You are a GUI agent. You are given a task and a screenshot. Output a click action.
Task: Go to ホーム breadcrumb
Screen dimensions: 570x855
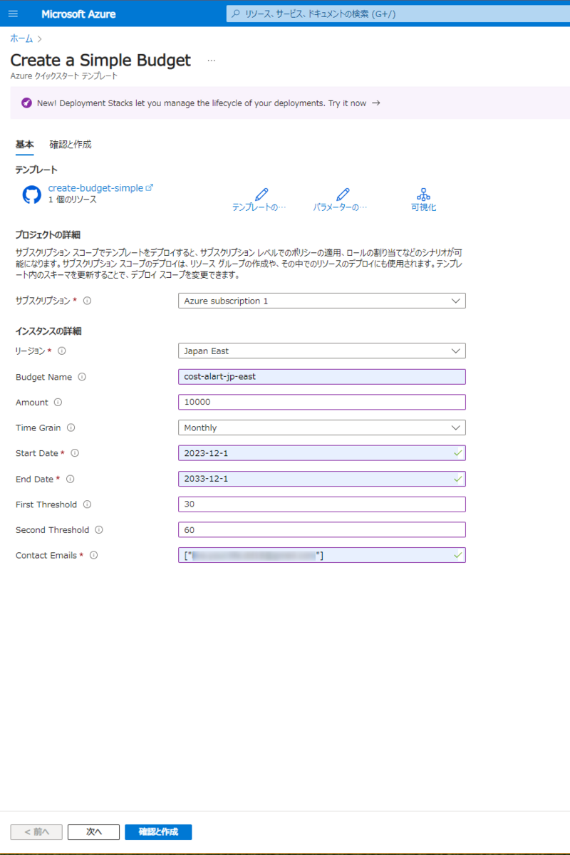[x=21, y=38]
